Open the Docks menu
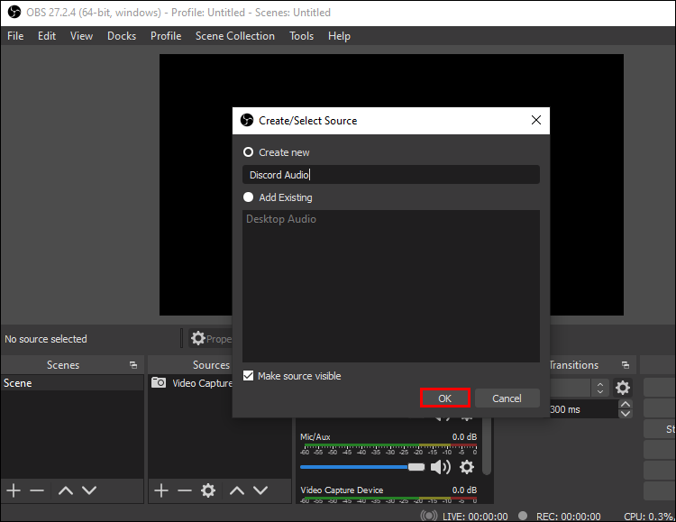The image size is (676, 522). click(x=122, y=36)
